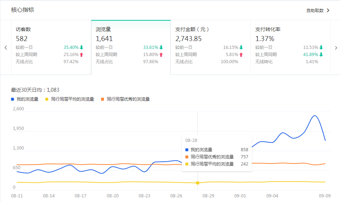Click the left carousel arrow beside 访客数
This screenshot has height=202, width=340.
6,47
